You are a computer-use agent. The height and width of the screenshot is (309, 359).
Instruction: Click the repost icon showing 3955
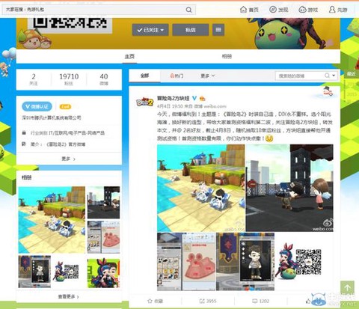click(x=202, y=301)
